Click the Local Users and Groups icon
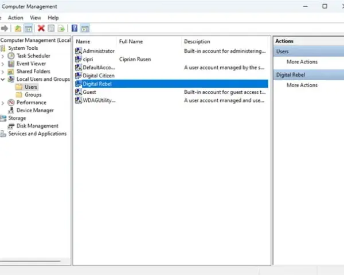Image resolution: width=344 pixels, height=275 pixels. point(11,79)
